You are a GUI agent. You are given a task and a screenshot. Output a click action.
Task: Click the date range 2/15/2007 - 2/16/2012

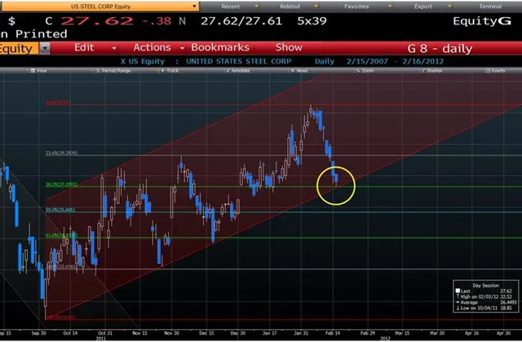(x=395, y=62)
